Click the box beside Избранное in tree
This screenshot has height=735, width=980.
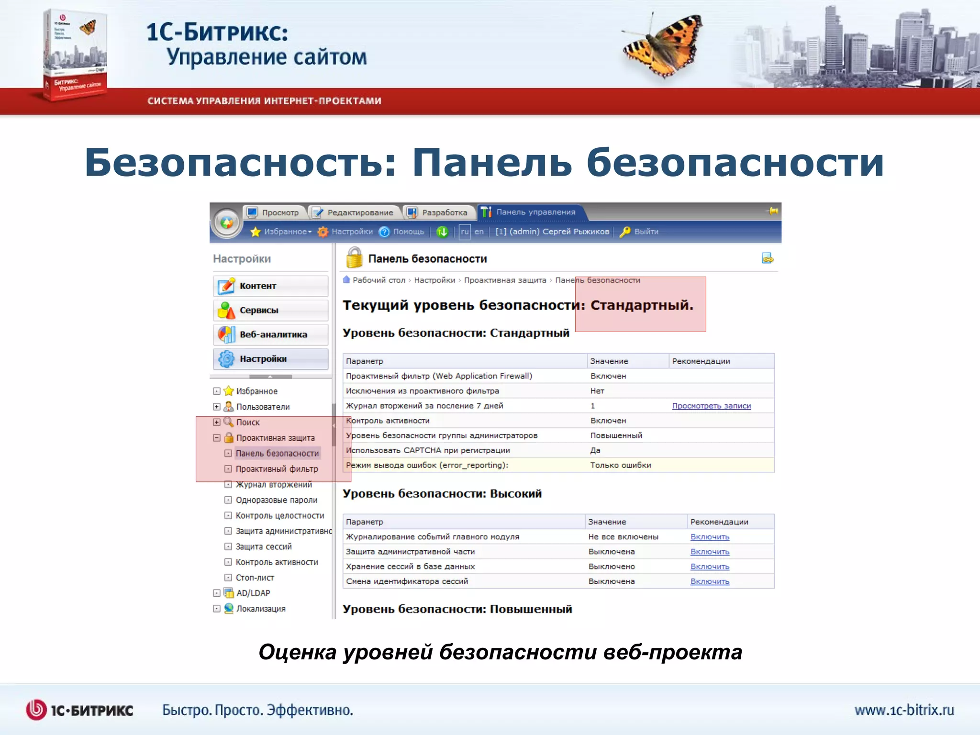click(217, 391)
